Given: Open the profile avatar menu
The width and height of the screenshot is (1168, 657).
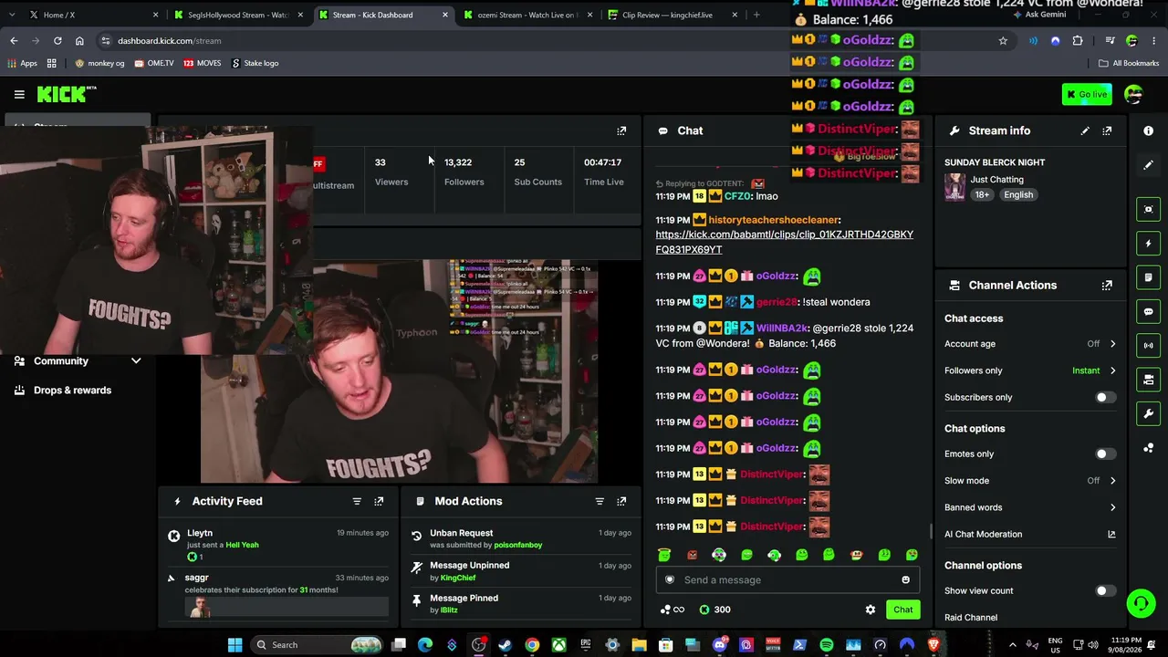Looking at the screenshot, I should (1133, 94).
